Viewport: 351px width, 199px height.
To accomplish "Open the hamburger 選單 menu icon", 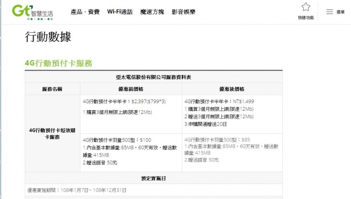I will pyautogui.click(x=330, y=12).
